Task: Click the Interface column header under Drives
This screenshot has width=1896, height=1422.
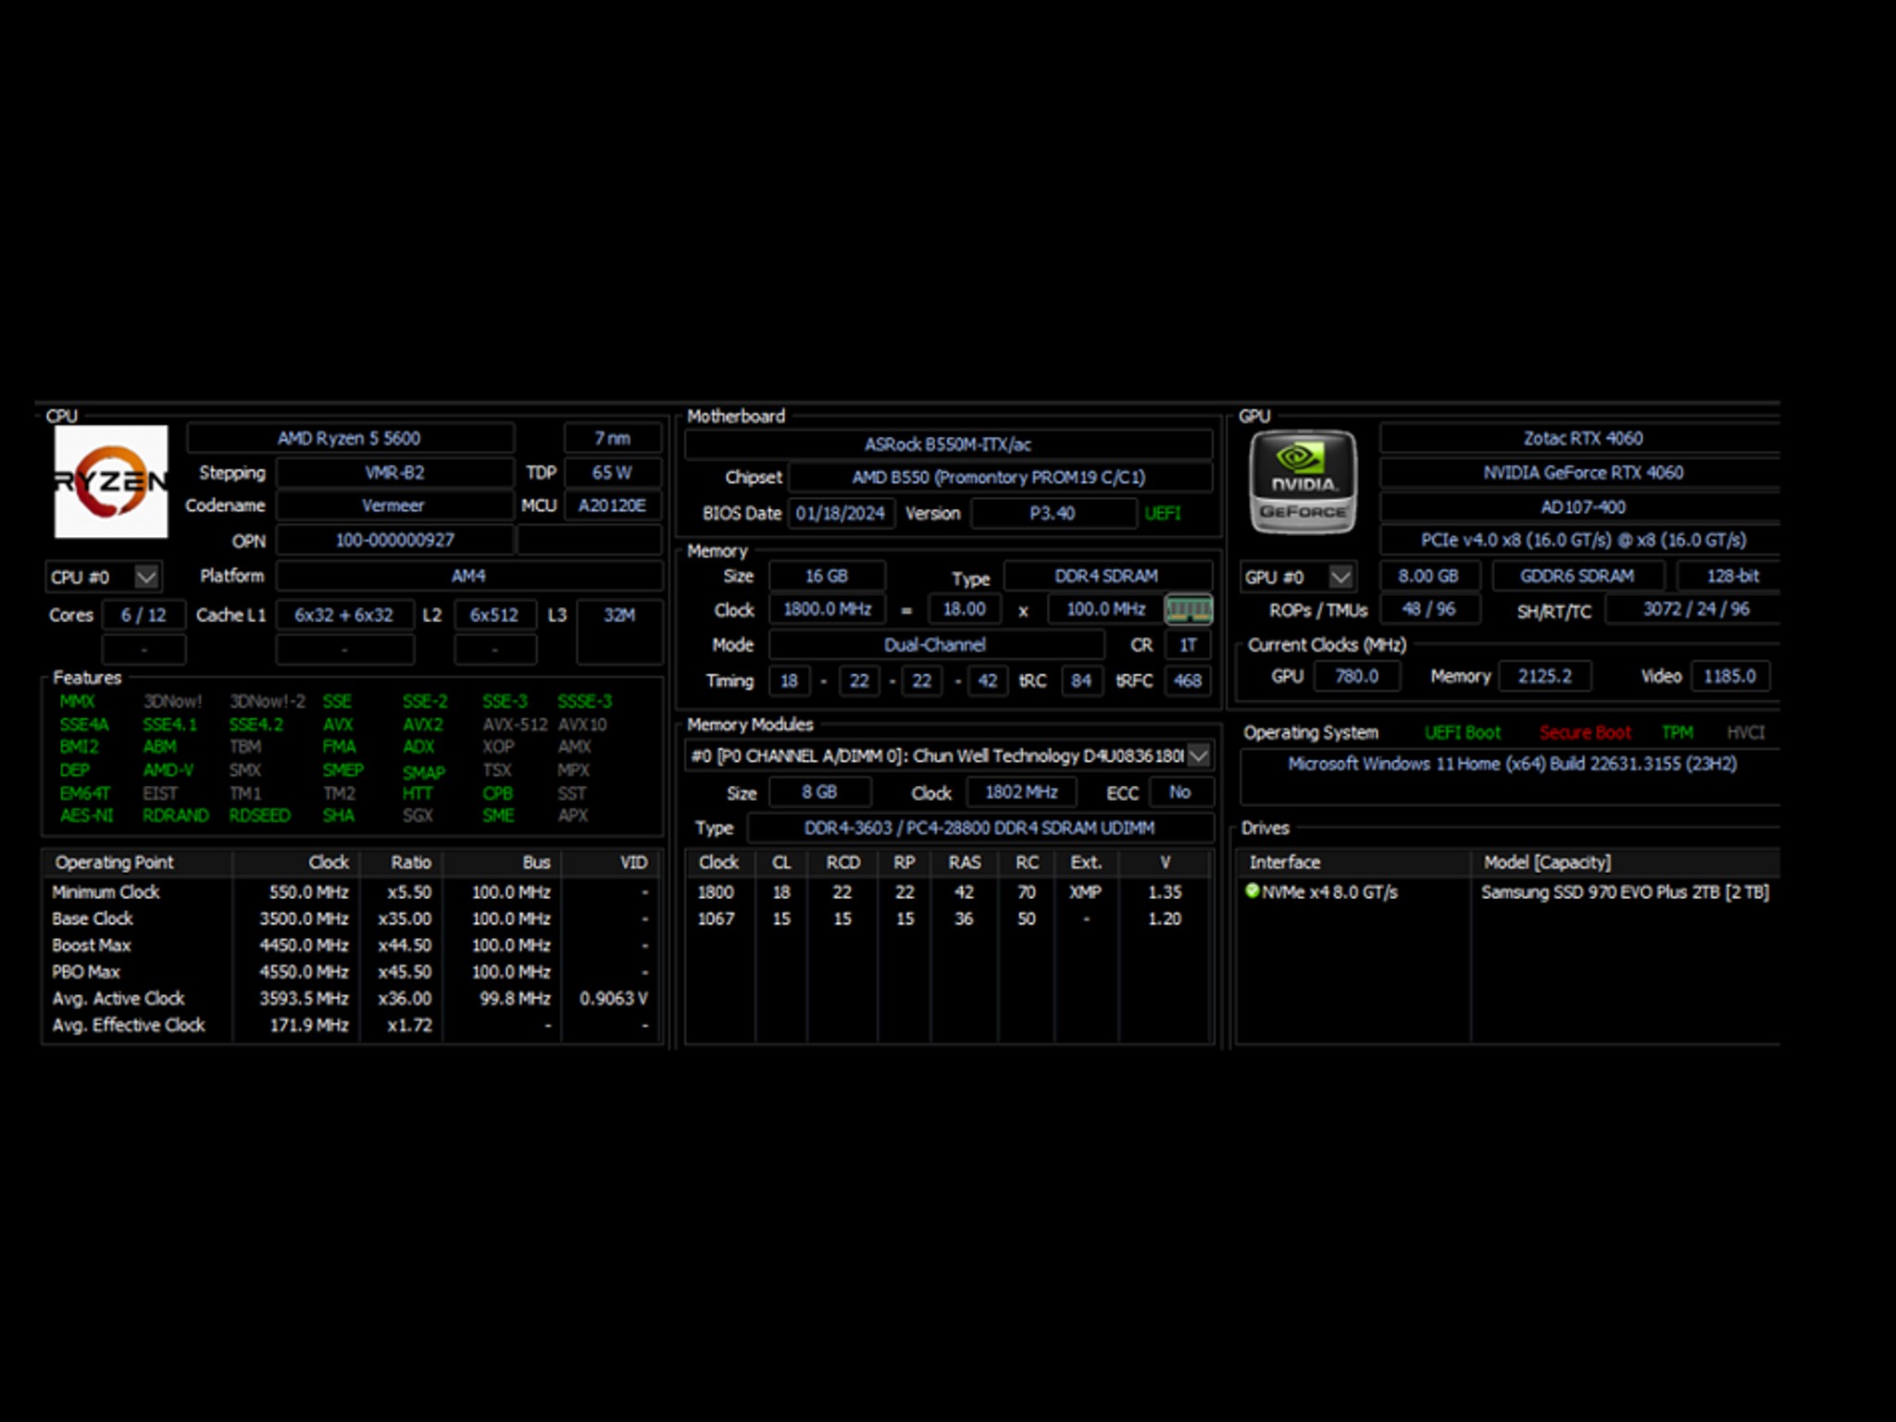Action: tap(1285, 862)
